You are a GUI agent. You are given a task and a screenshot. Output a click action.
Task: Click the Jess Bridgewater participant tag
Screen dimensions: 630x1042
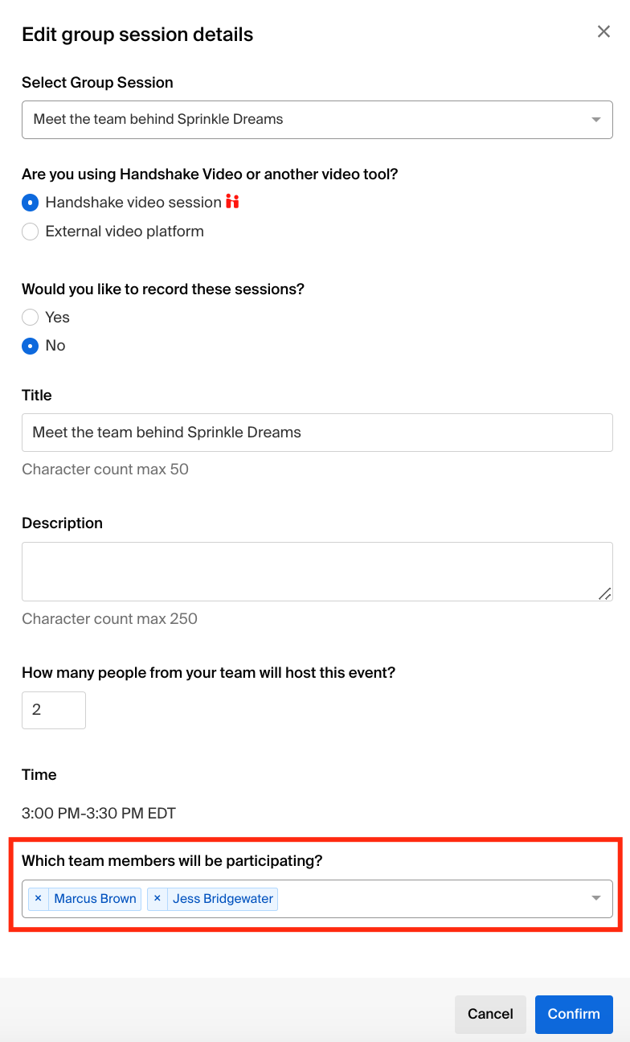223,899
